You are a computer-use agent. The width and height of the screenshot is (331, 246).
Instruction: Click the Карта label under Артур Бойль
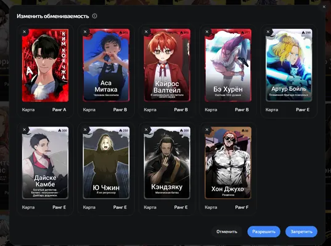[x=272, y=109]
